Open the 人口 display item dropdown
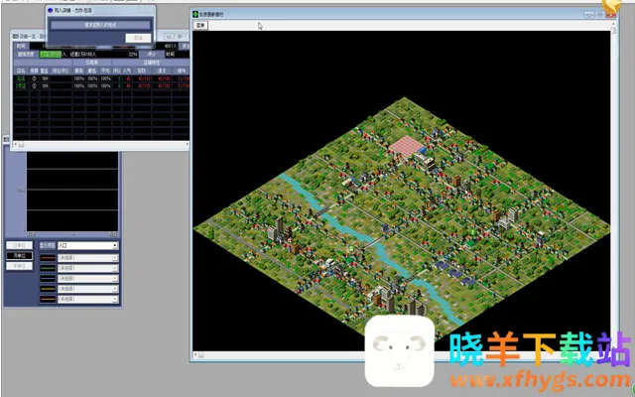This screenshot has height=397, width=635. click(x=87, y=244)
